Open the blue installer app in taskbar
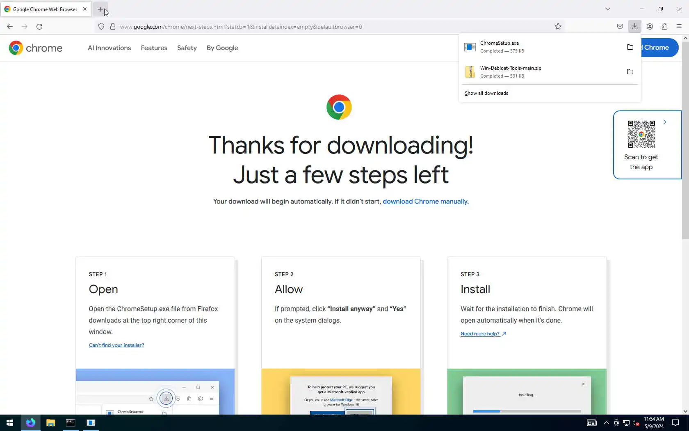The width and height of the screenshot is (689, 431). tap(91, 423)
